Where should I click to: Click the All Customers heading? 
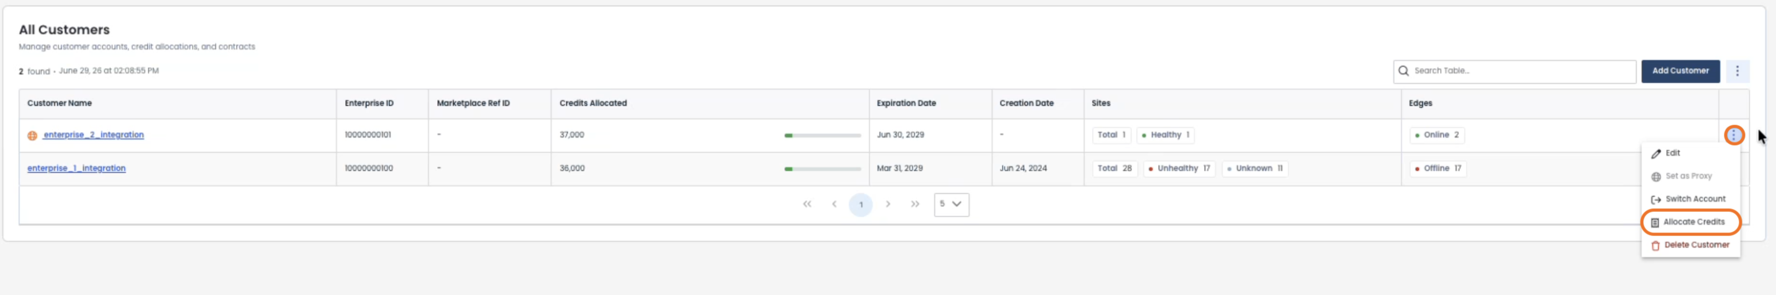[64, 30]
